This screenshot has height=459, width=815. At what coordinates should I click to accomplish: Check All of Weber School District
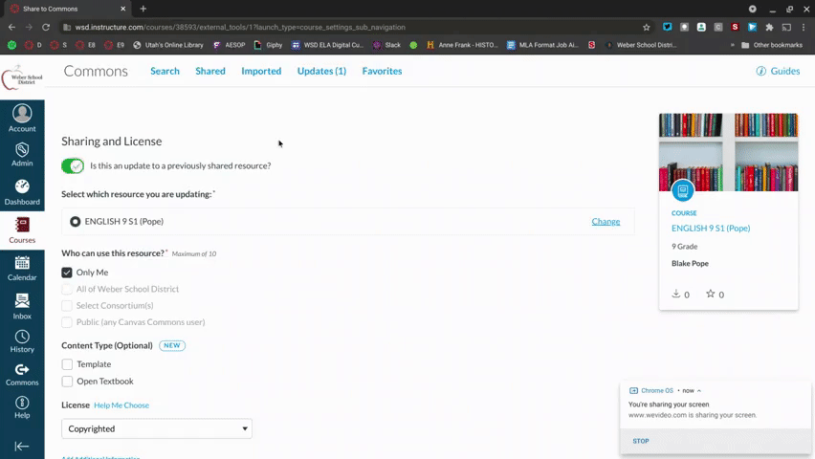click(x=67, y=289)
